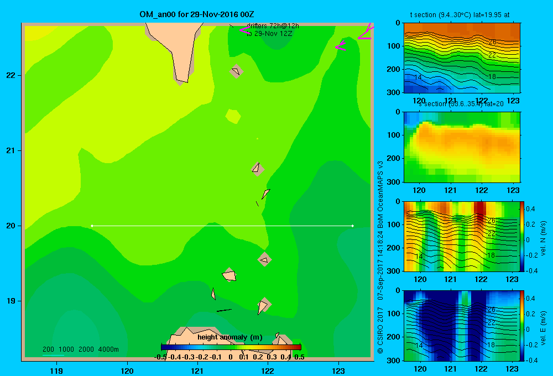Click the depth contour legend '200 1000 2000 4000m'
This screenshot has height=376, width=553.
point(80,349)
